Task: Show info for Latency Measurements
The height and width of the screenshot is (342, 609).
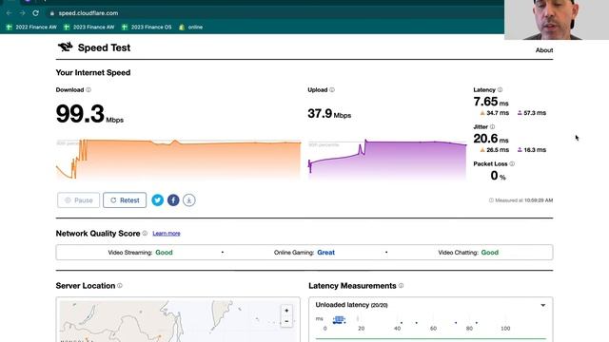Action: [402, 285]
